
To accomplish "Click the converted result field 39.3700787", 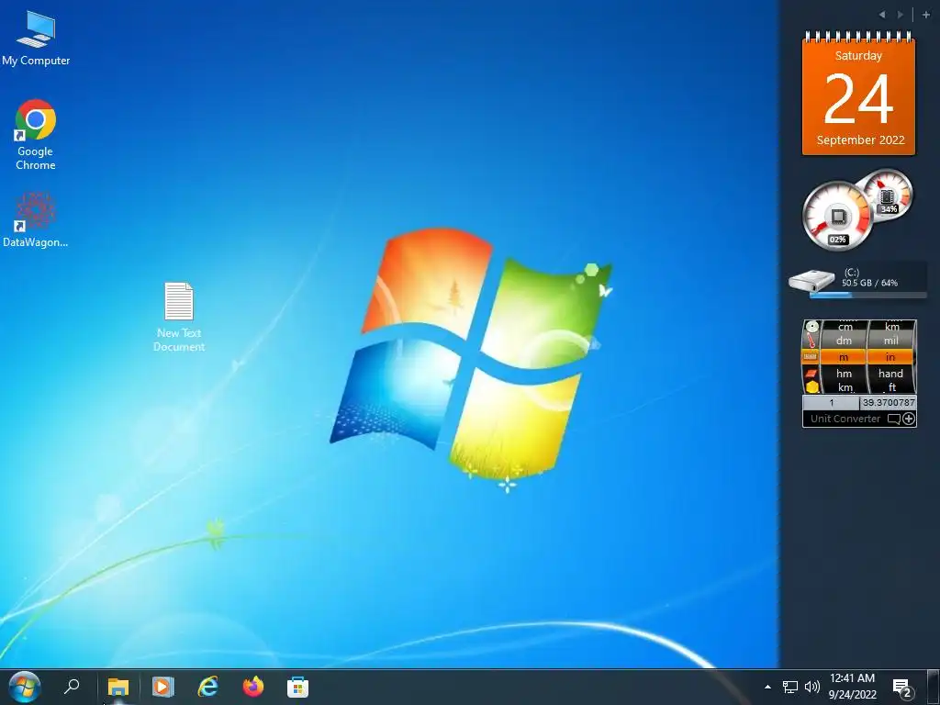I will 889,402.
